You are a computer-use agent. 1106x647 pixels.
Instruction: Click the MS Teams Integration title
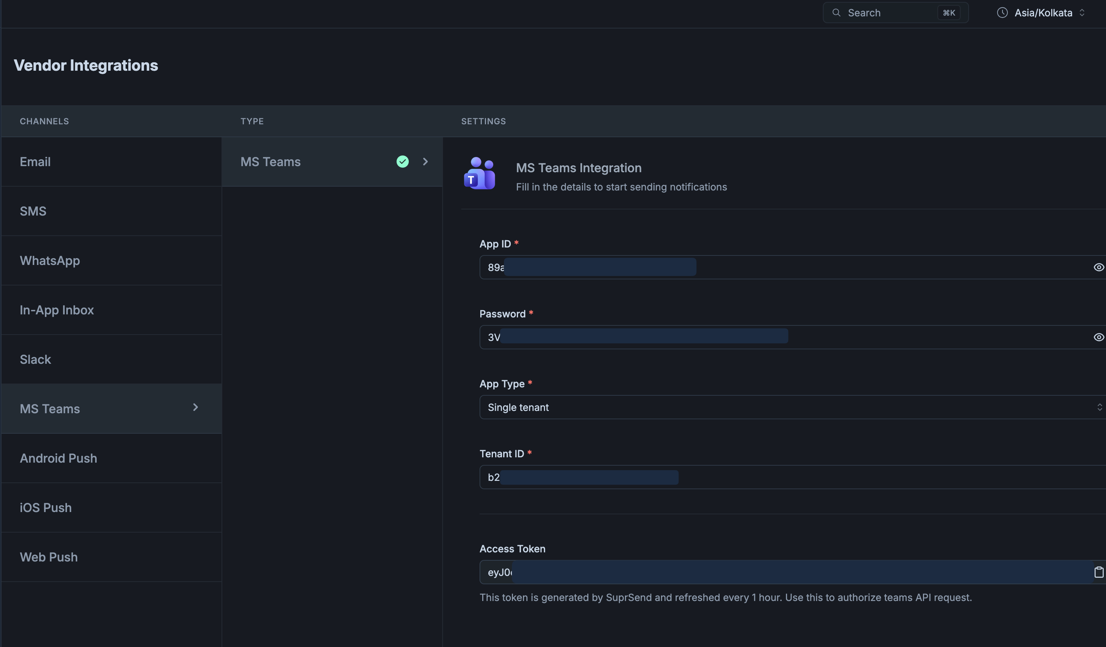[578, 168]
